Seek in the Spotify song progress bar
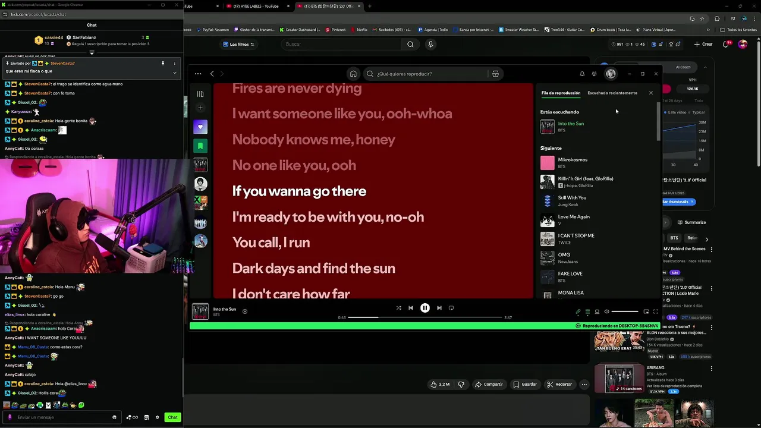 tap(425, 317)
